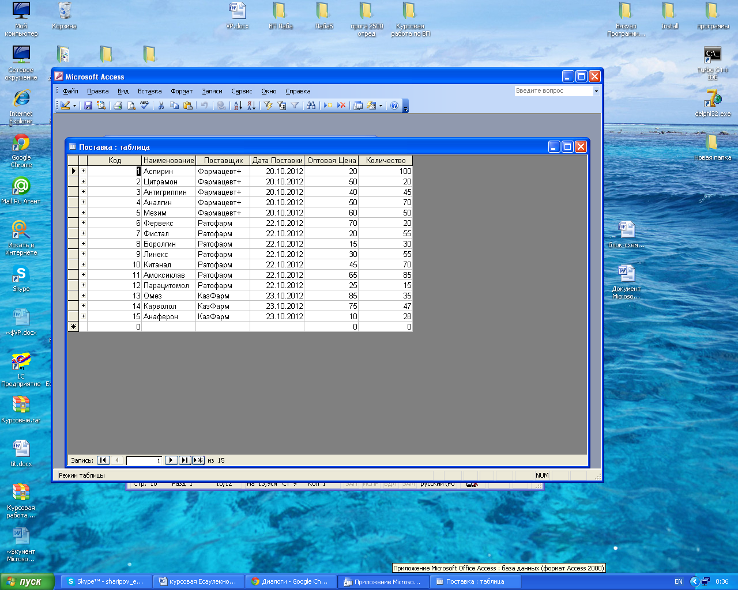Open Print Preview from the toolbar

click(131, 105)
